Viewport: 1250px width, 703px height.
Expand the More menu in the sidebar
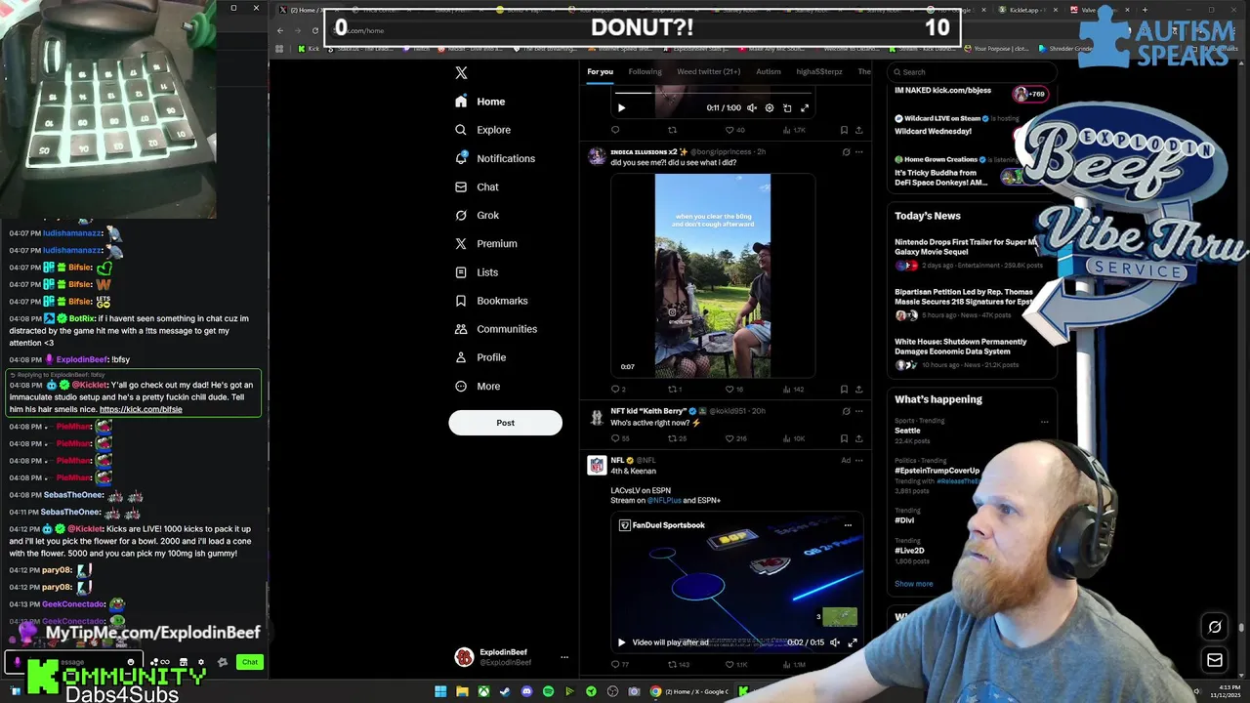tap(478, 386)
